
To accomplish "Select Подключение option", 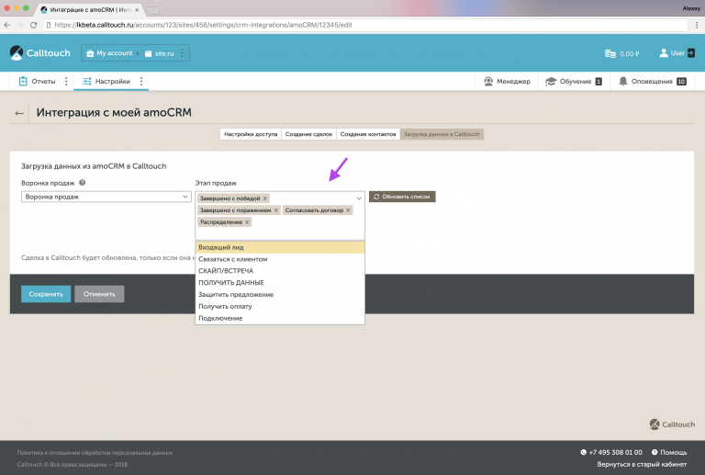I will coord(280,318).
